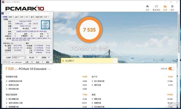The height and width of the screenshot is (109, 181).
Task: Click the 渲染与视觉化 value 10 917
Action: [x=84, y=103]
